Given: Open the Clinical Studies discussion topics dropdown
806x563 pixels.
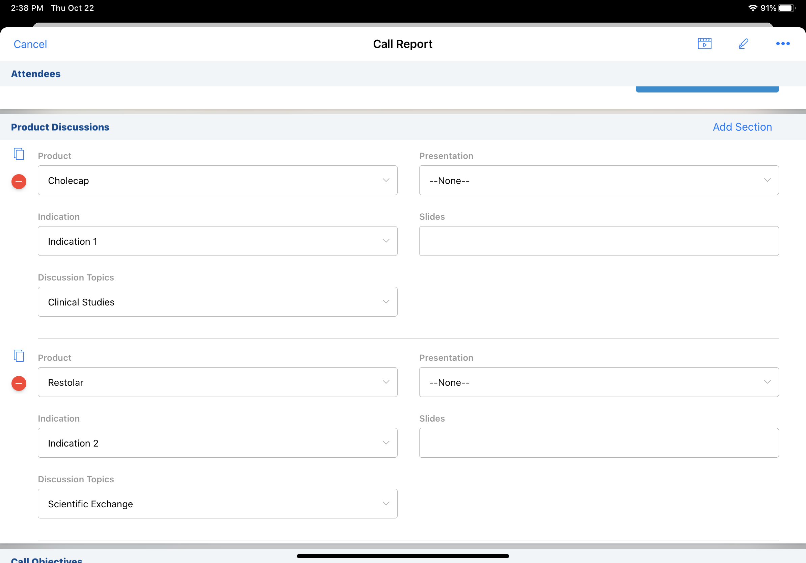Looking at the screenshot, I should [x=217, y=302].
